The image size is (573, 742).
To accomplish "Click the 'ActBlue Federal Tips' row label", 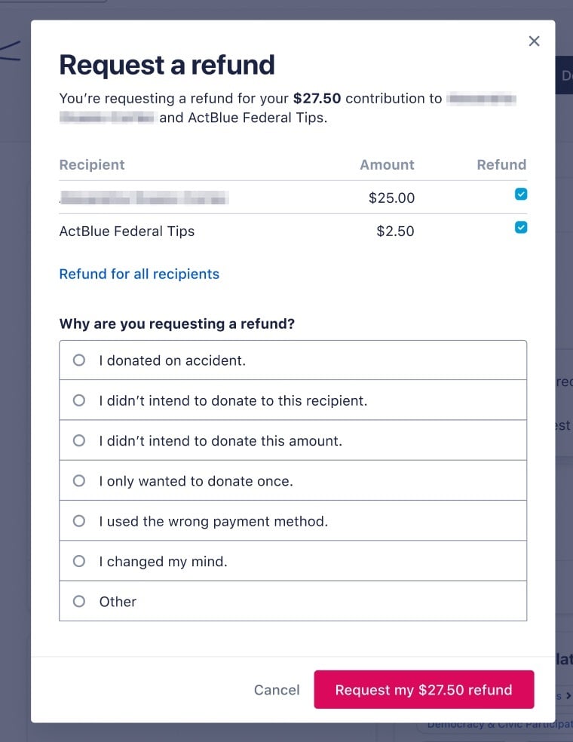I will coord(127,231).
